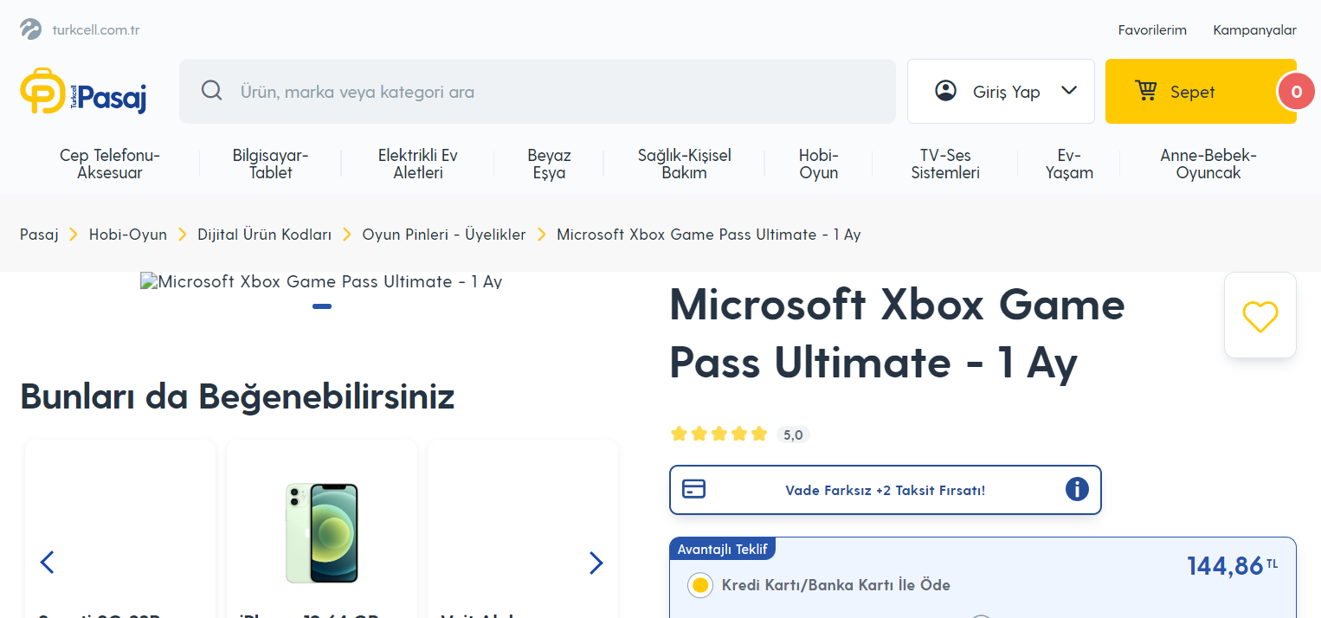This screenshot has height=618, width=1321.
Task: Select Kredi Kartı/Banka Kartı İle Öde option
Action: [x=699, y=585]
